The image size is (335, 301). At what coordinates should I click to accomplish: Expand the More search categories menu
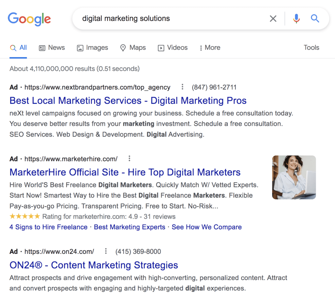coord(210,48)
